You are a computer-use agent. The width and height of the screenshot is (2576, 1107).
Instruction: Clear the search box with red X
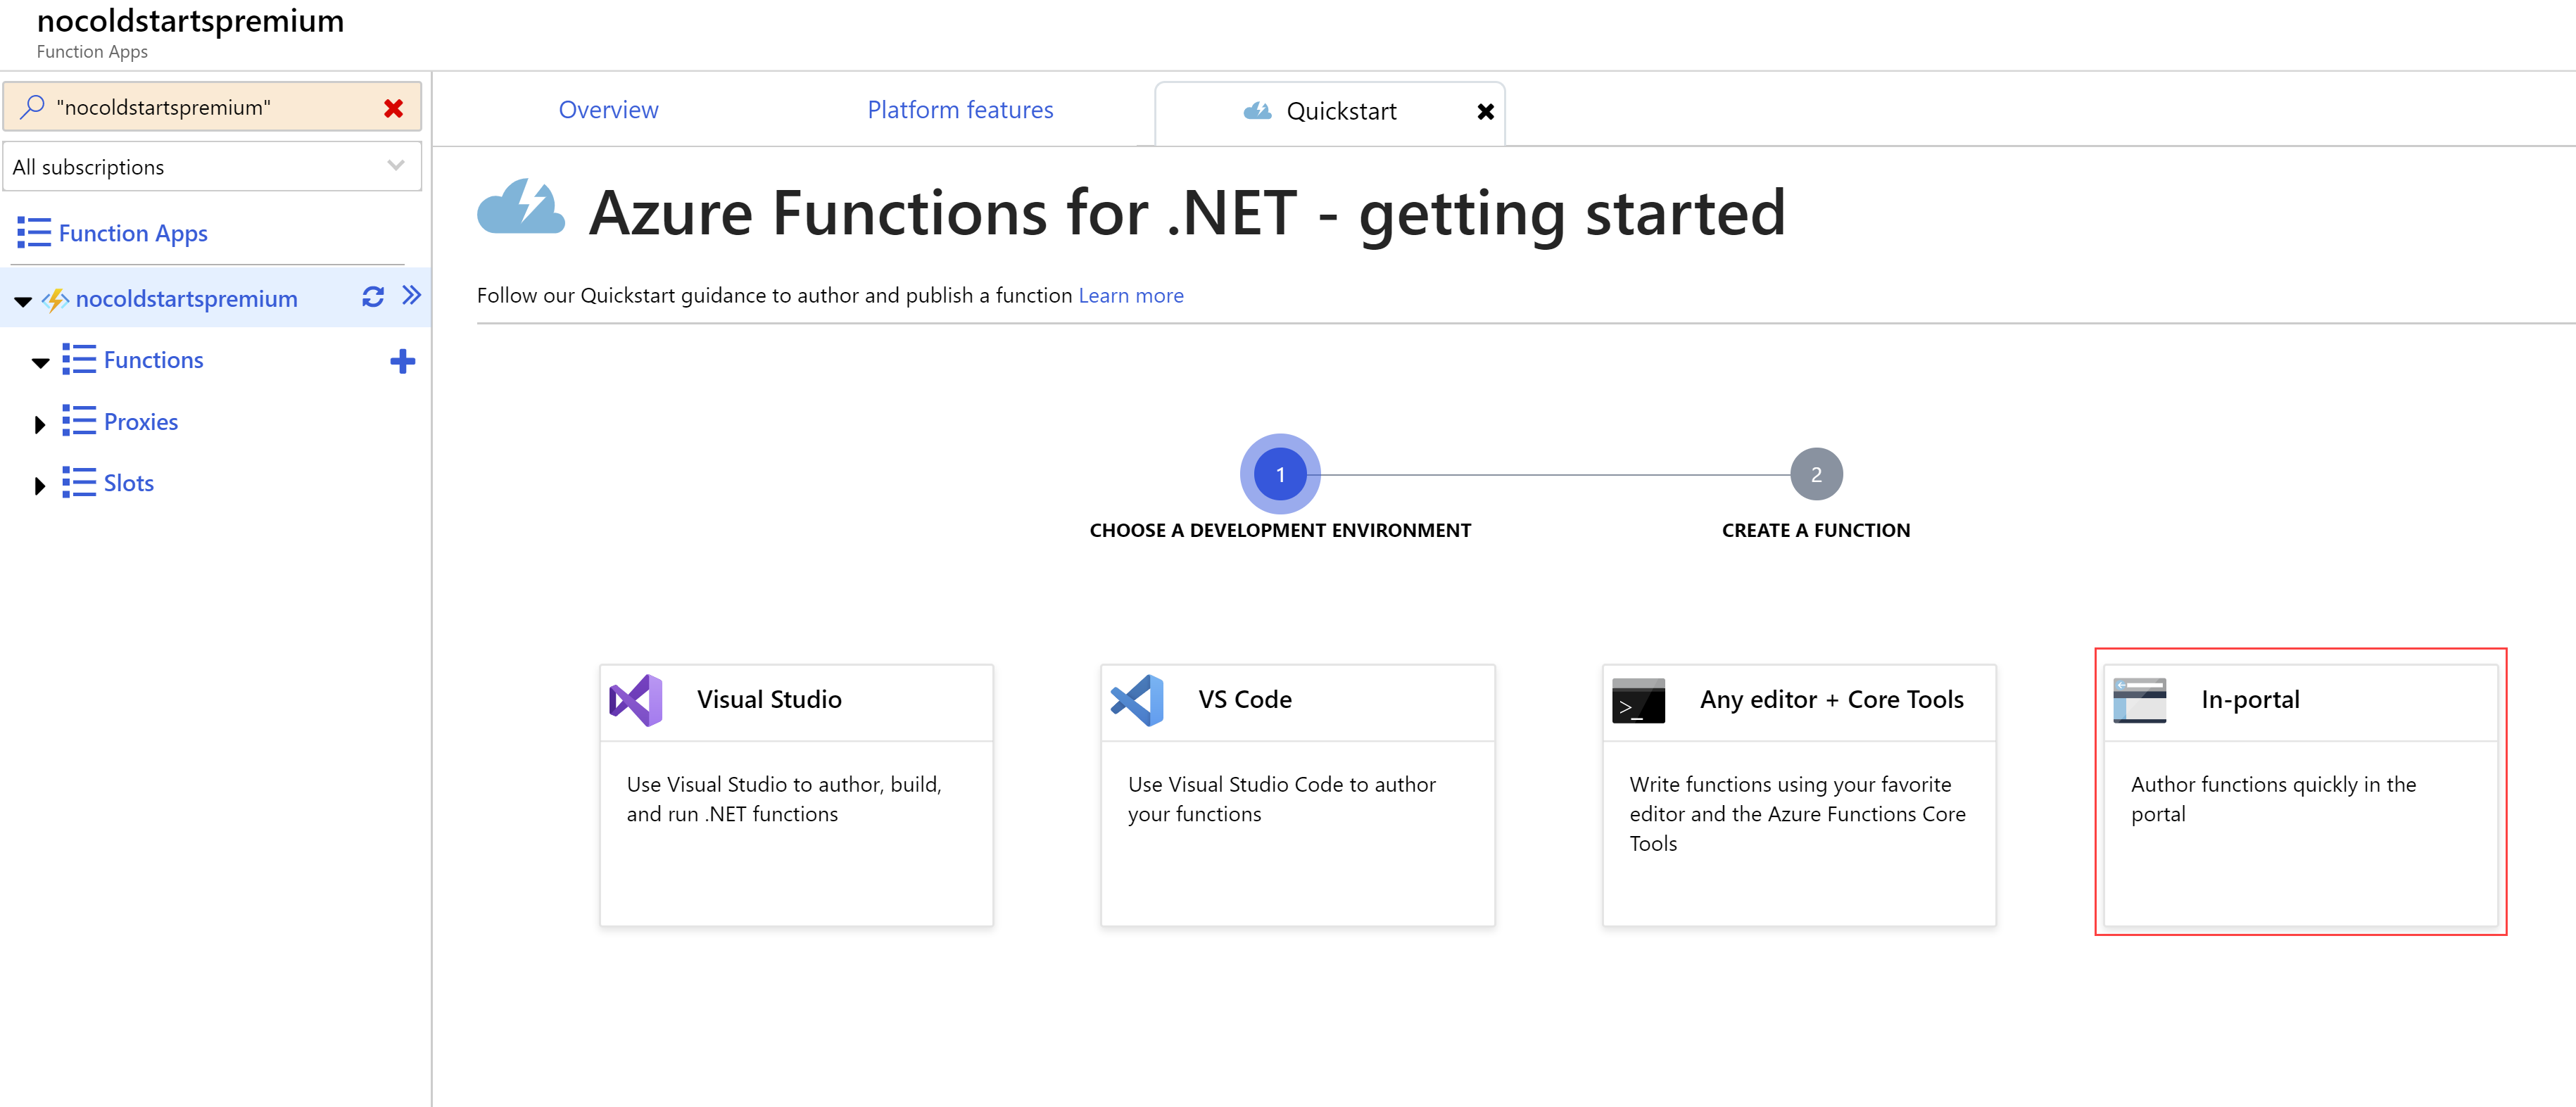[393, 108]
